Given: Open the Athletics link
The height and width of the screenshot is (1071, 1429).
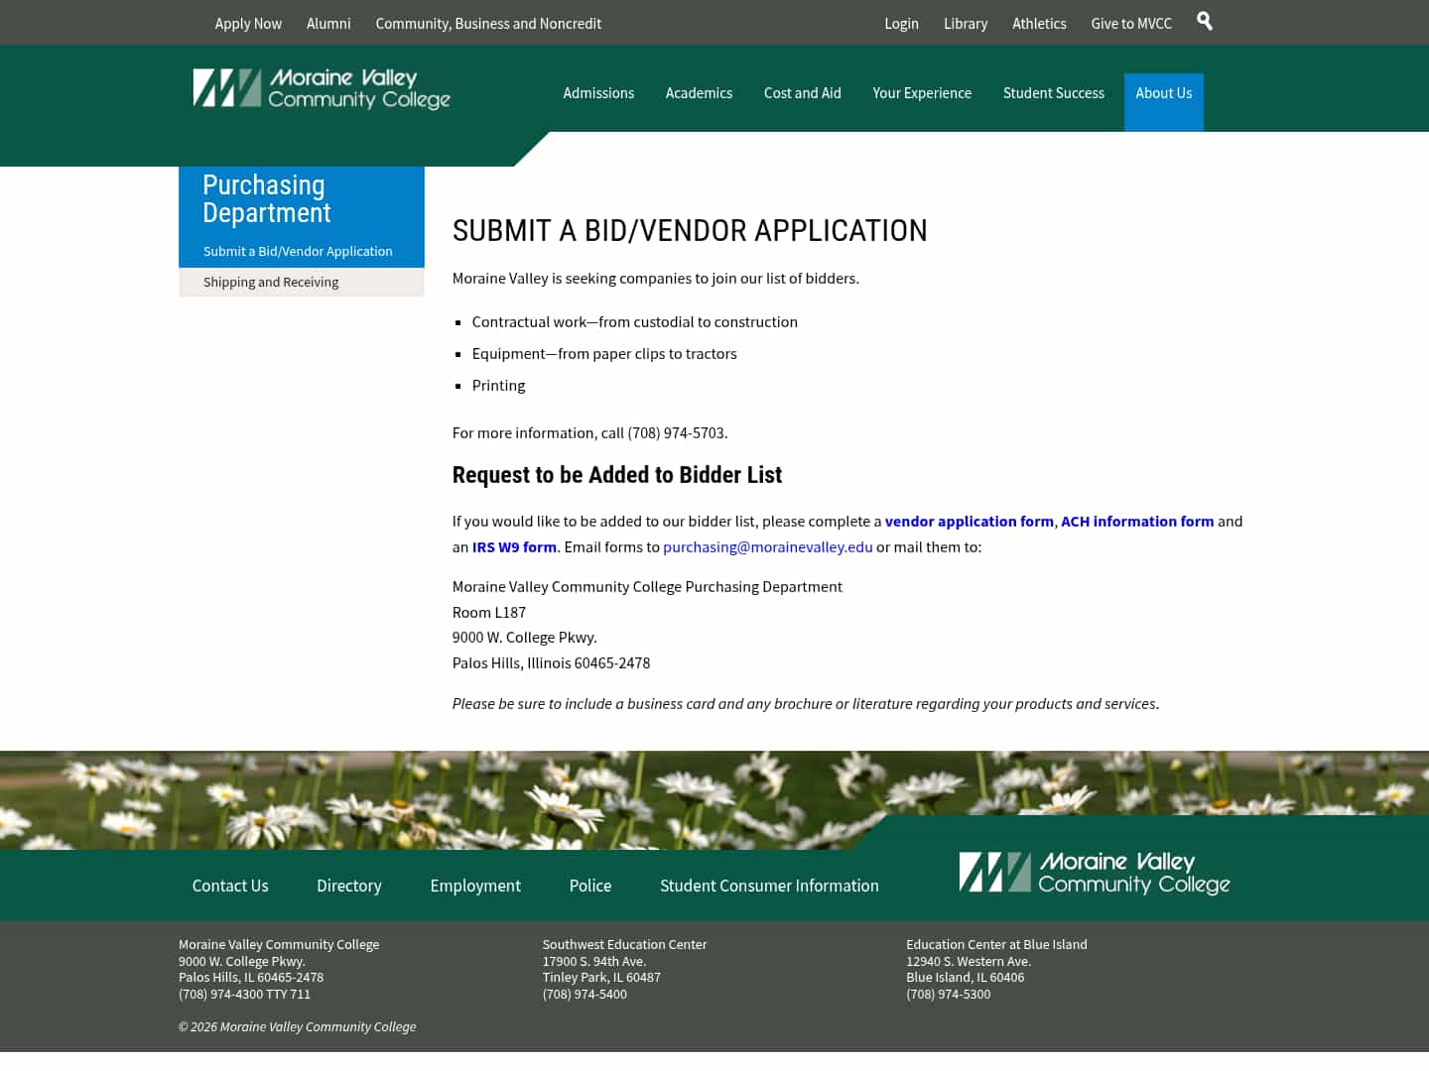Looking at the screenshot, I should tap(1039, 23).
